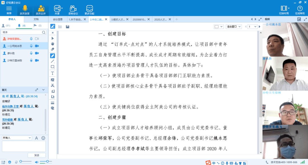Show raised-hand flag filter (0)
This screenshot has height=165, width=308.
point(38,26)
